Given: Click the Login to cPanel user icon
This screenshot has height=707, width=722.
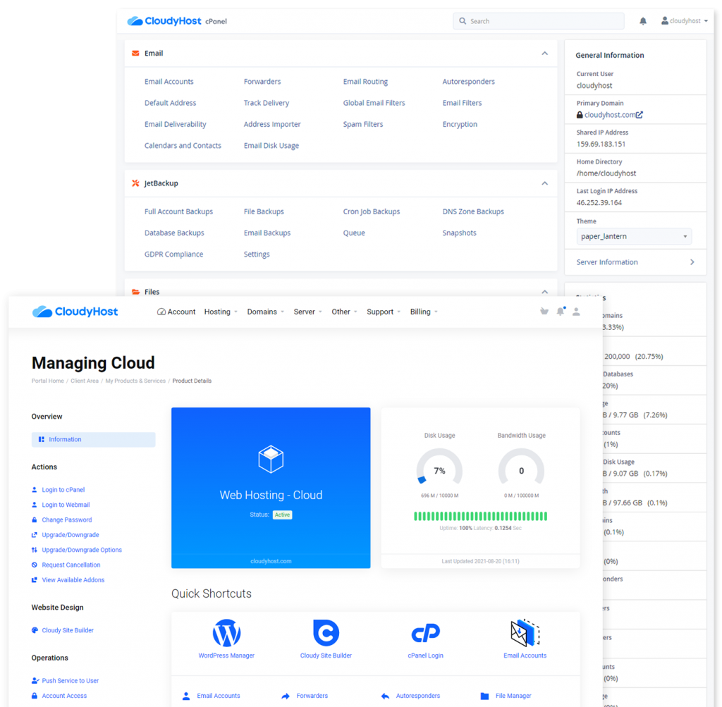Looking at the screenshot, I should click(34, 490).
